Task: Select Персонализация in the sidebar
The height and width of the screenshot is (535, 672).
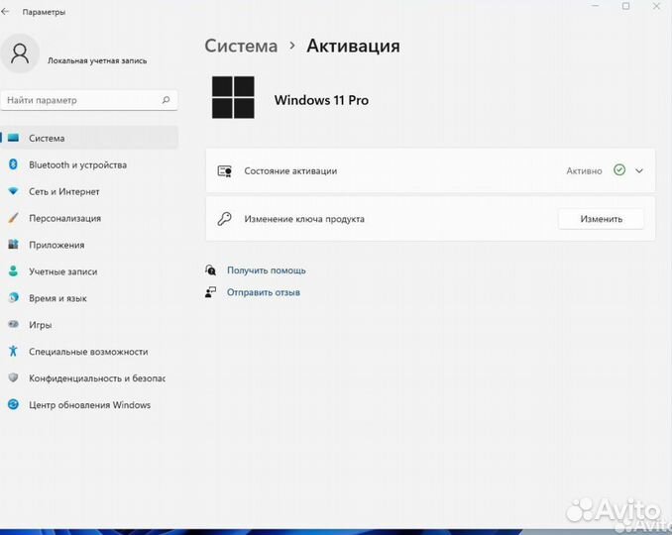Action: pos(89,218)
